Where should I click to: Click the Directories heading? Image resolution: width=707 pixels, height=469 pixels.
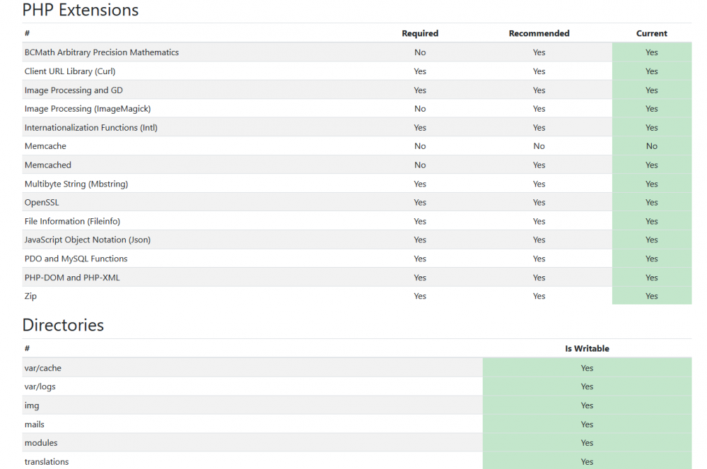point(63,325)
